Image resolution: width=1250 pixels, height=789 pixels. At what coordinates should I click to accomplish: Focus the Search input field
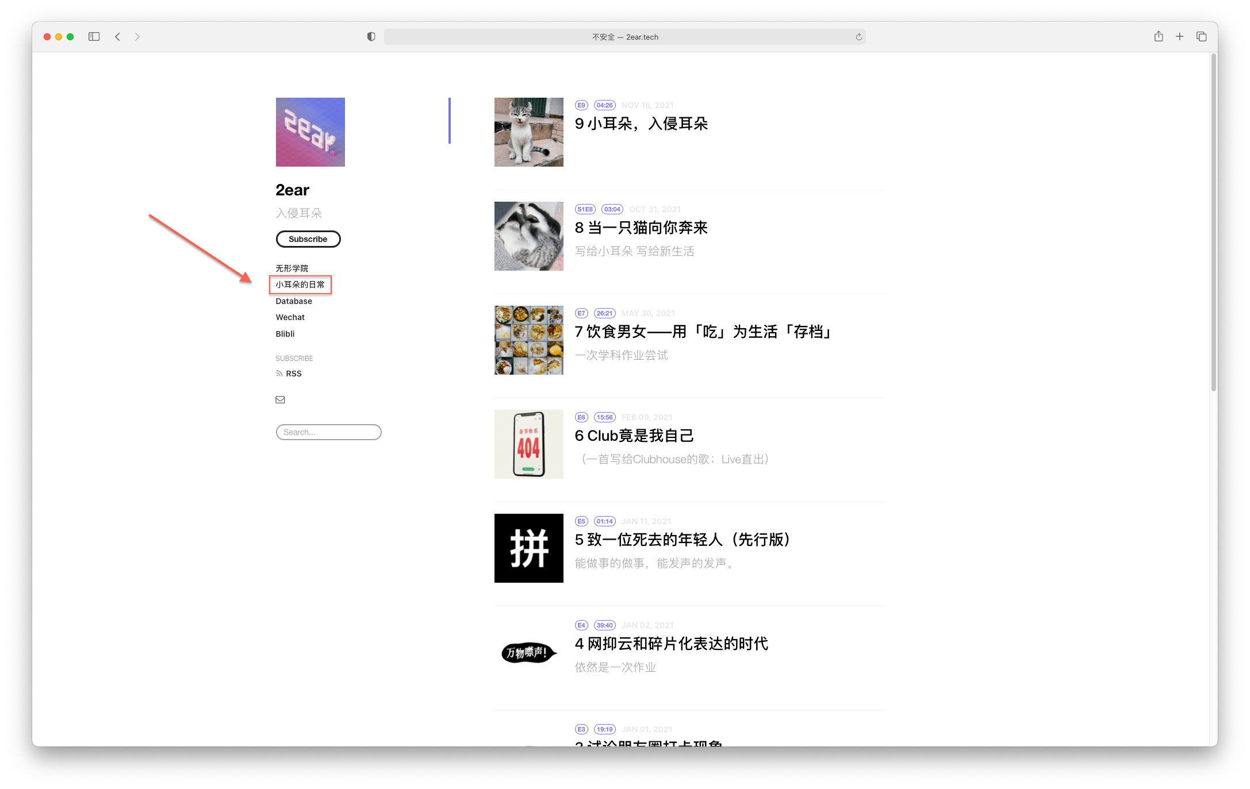point(329,432)
